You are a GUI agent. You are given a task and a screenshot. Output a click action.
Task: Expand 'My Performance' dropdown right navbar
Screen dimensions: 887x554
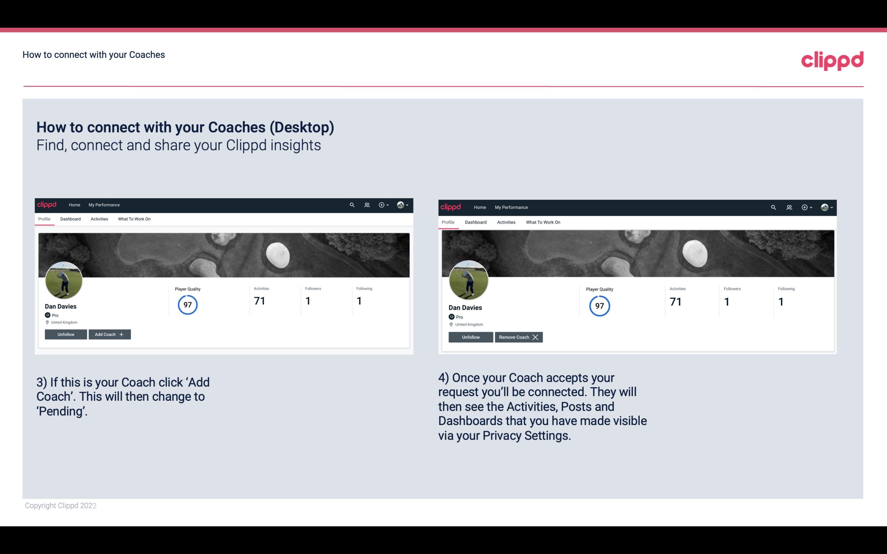(x=511, y=207)
